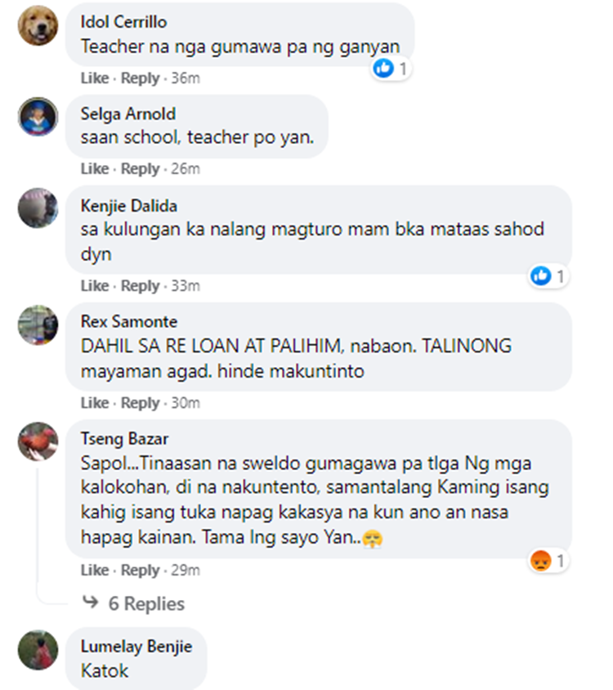Open Selga Arnold's profile avatar
The image size is (613, 690).
(x=38, y=117)
